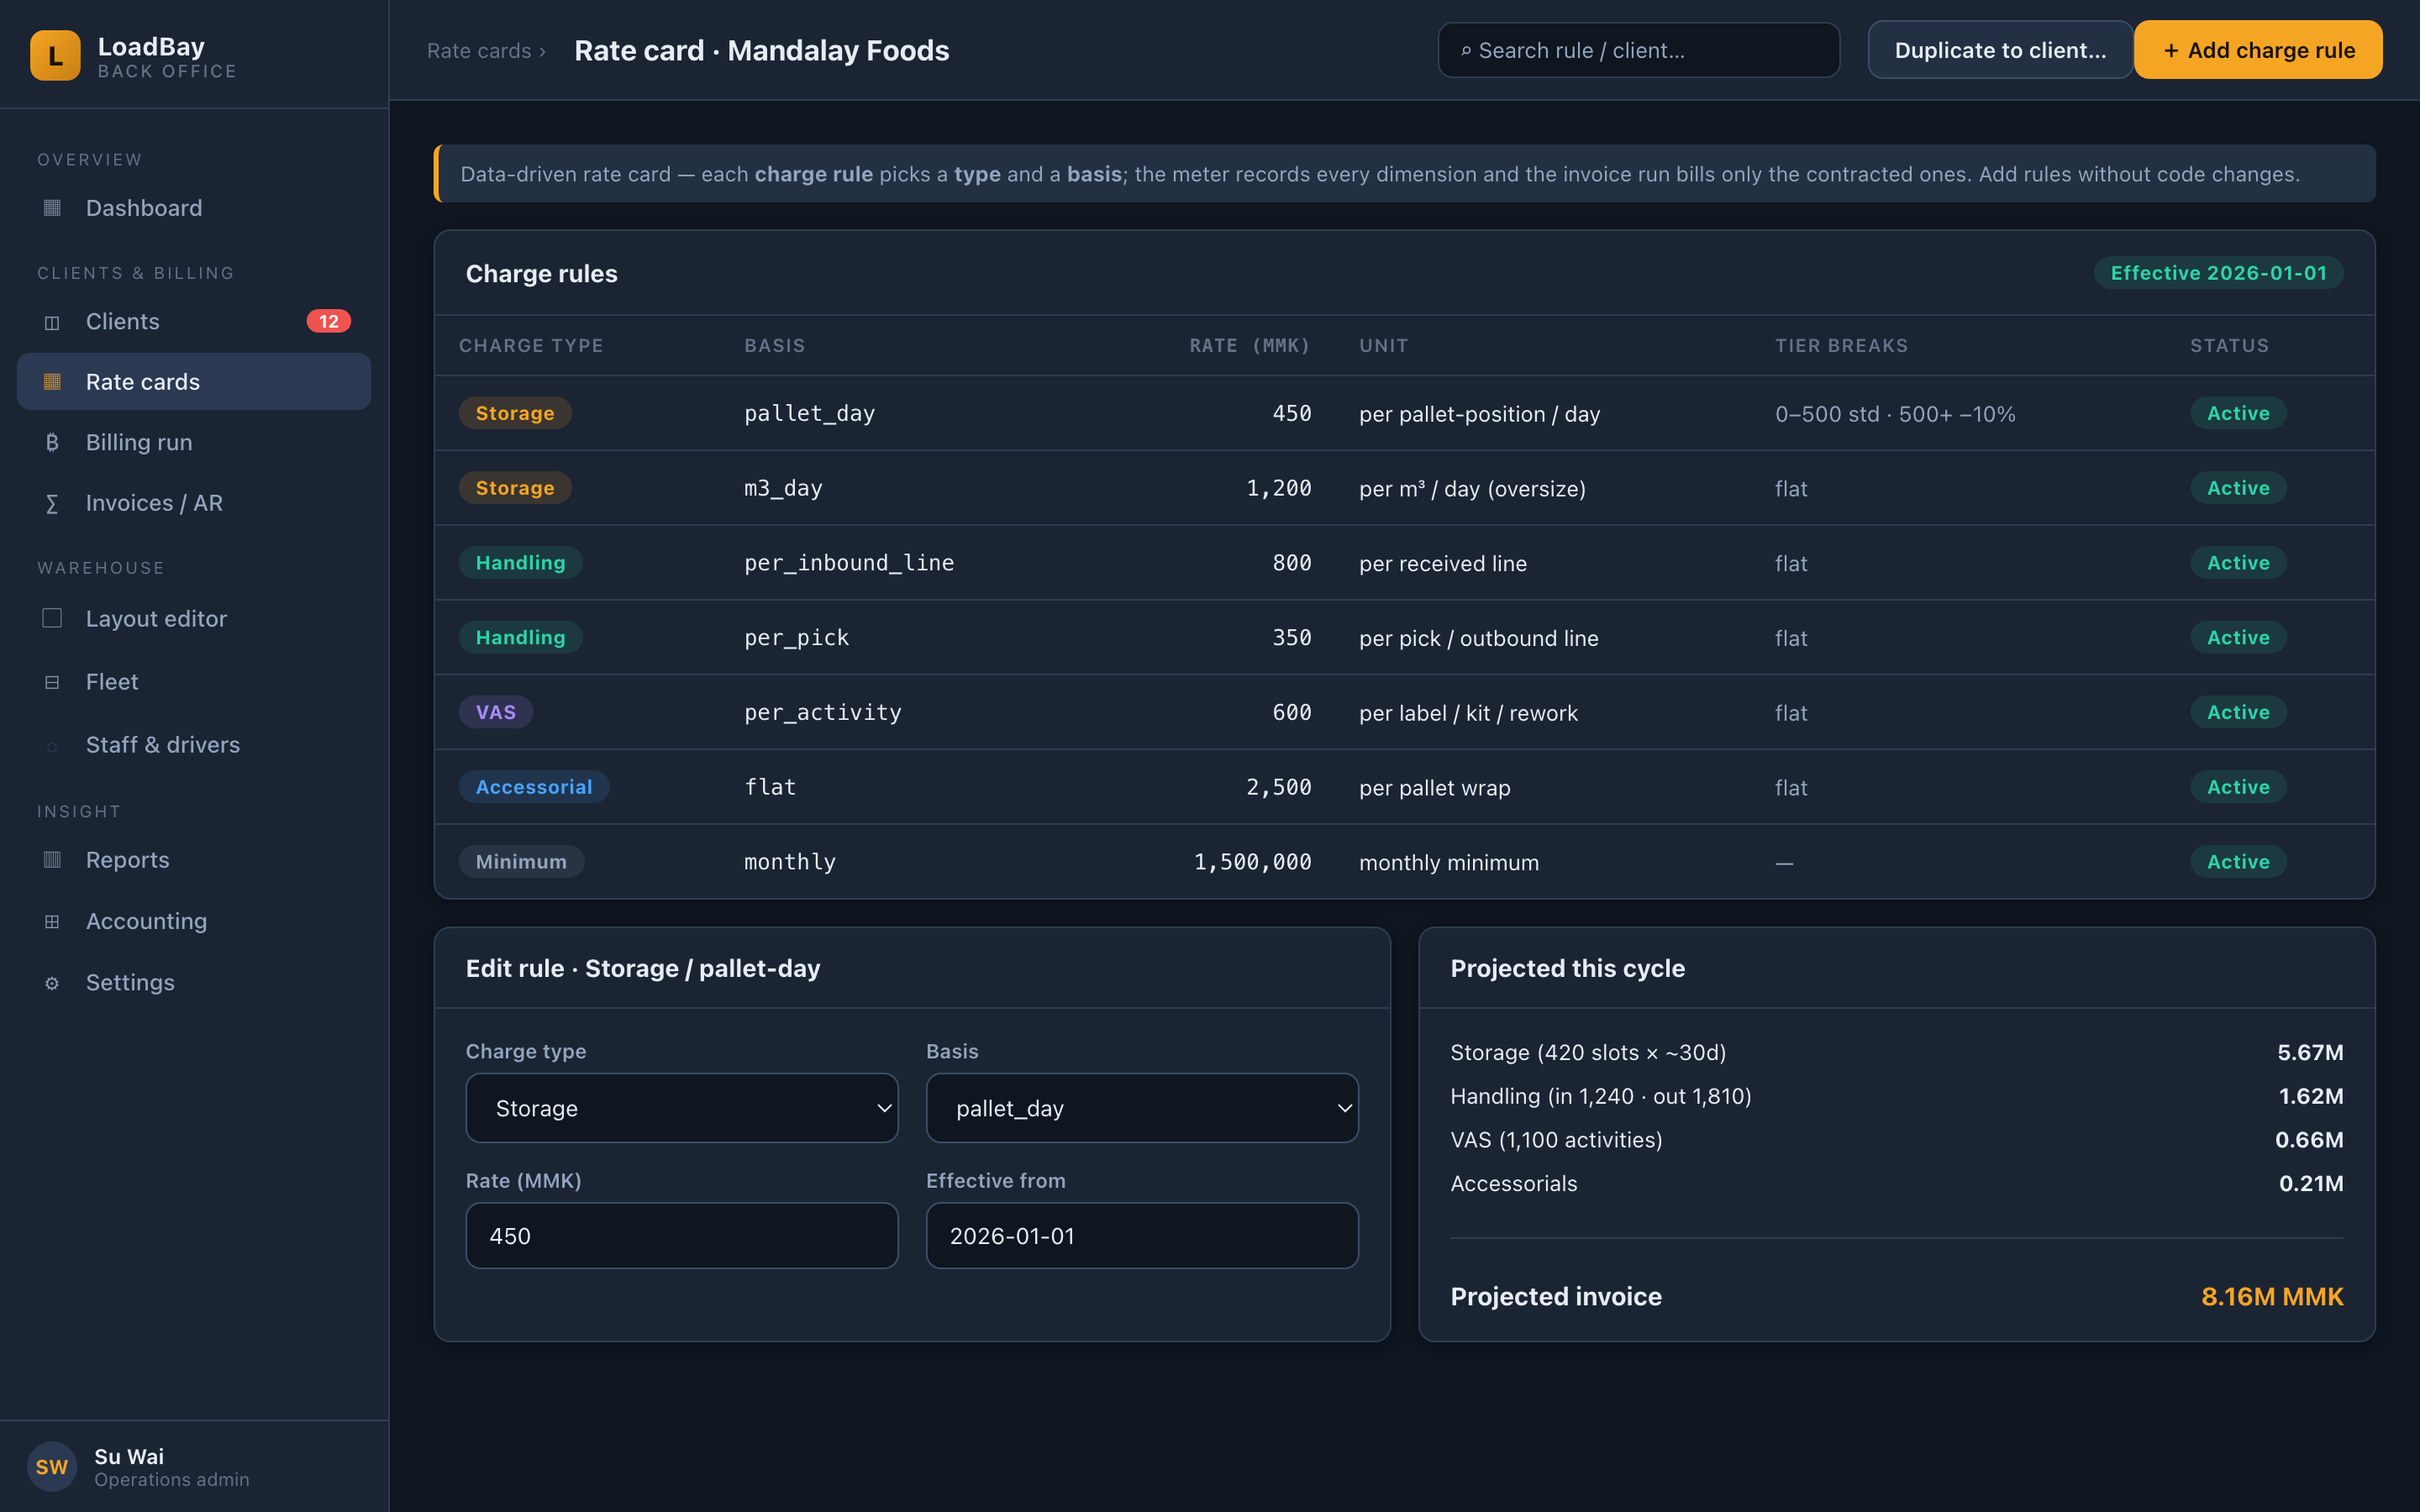Screen dimensions: 2420x1512
Task: Click the Staff & drivers icon
Action: coord(52,746)
